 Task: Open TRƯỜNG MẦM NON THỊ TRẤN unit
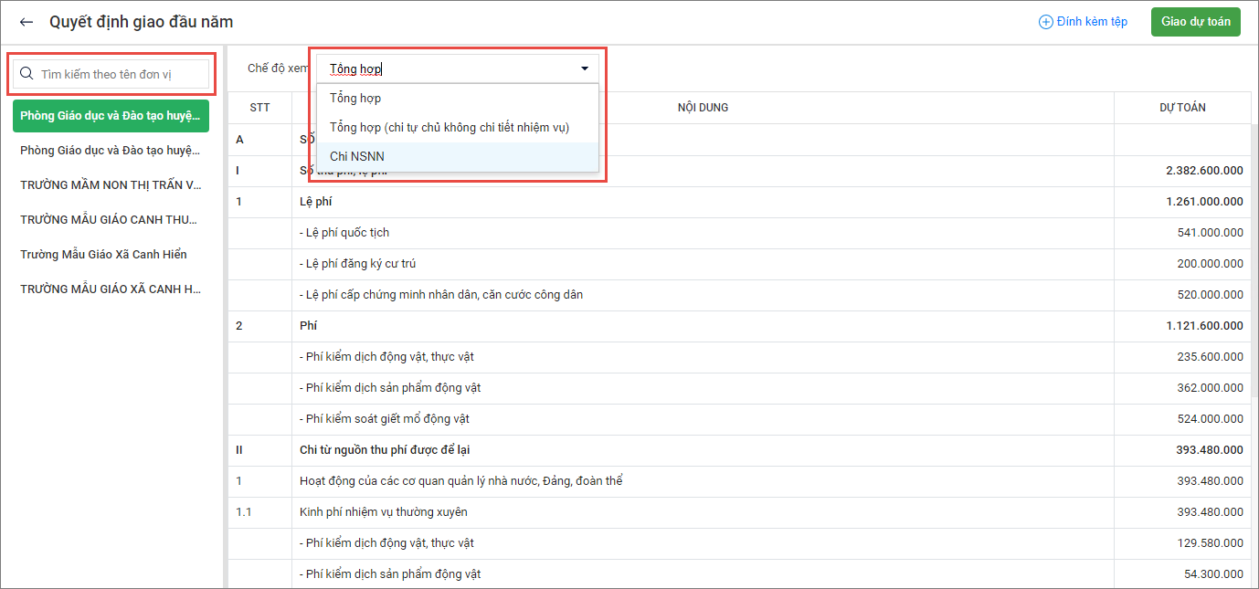click(111, 185)
